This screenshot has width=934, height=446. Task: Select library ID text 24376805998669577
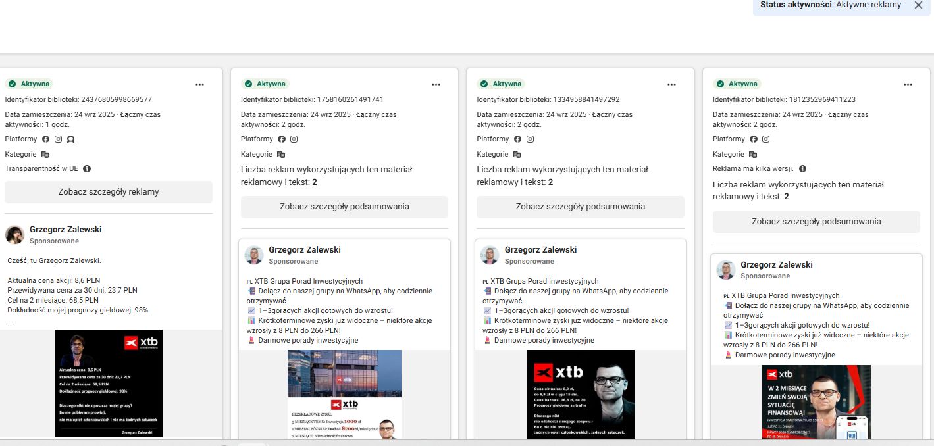[x=117, y=100]
